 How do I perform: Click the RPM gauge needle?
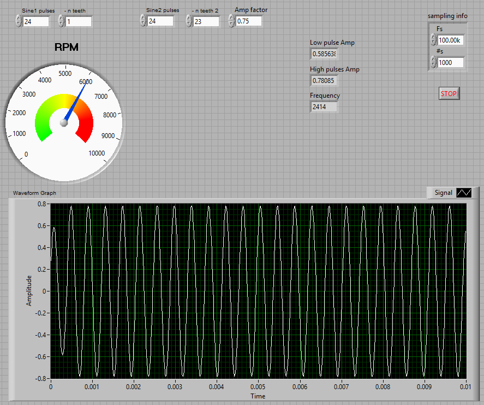(74, 101)
